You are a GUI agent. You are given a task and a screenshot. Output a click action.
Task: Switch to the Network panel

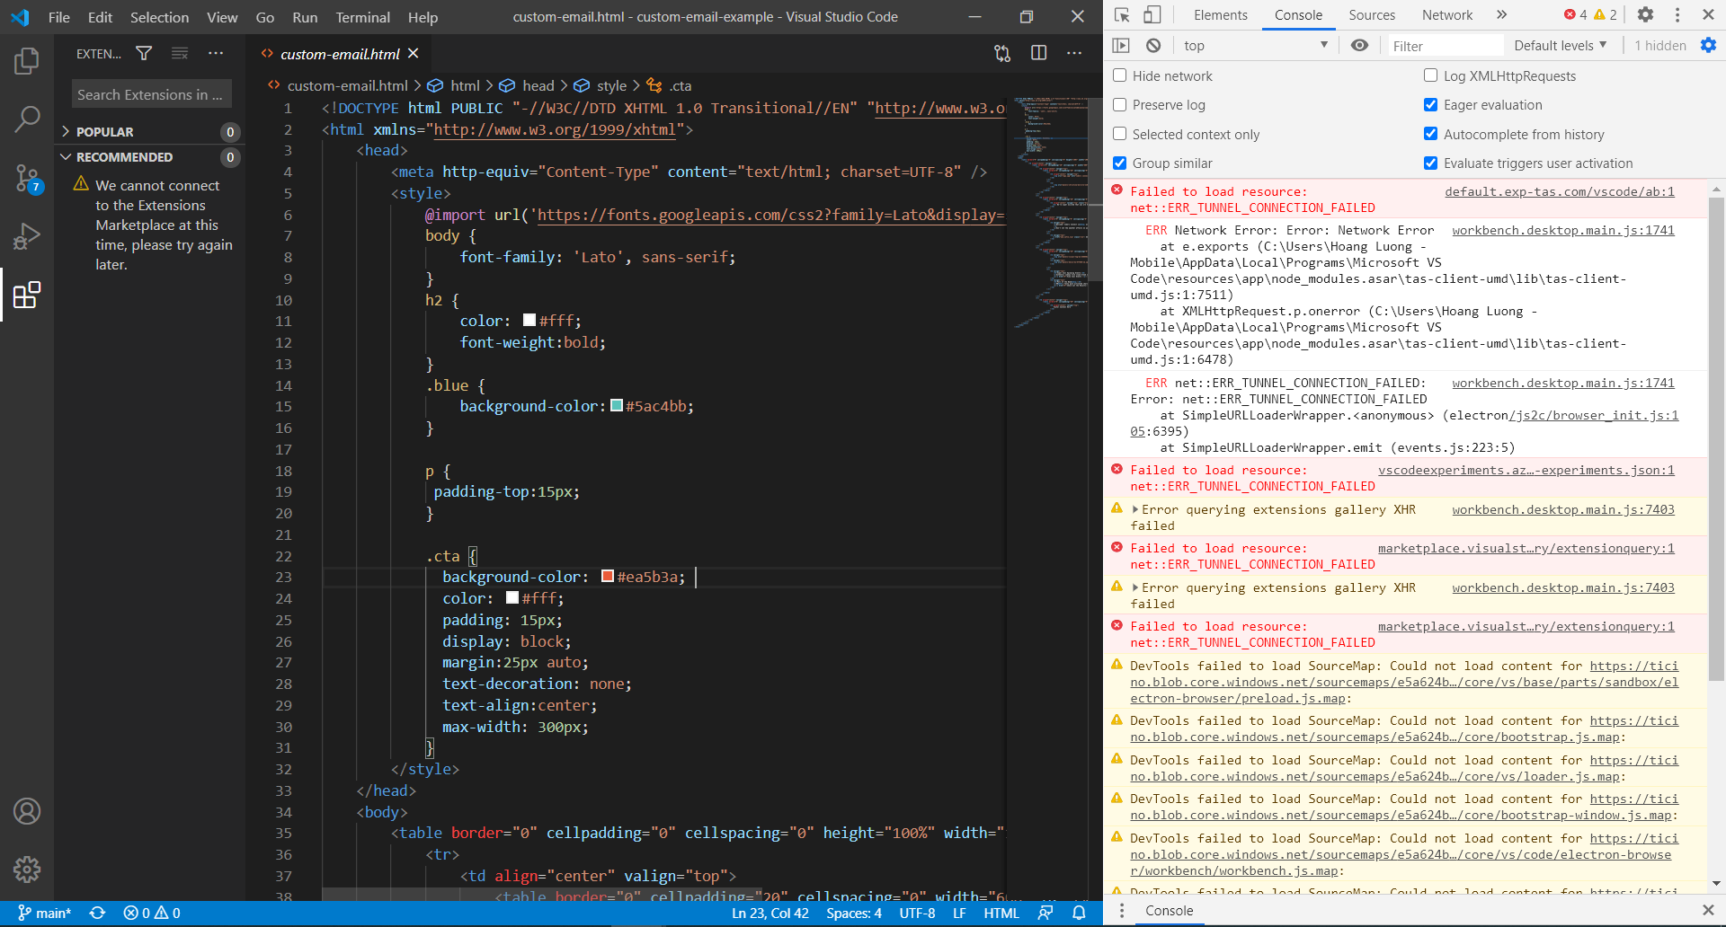[1446, 15]
